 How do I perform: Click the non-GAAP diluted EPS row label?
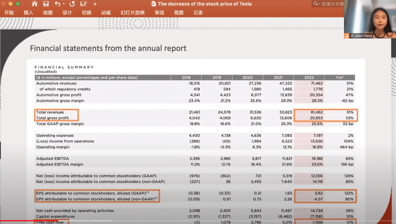[97, 199]
